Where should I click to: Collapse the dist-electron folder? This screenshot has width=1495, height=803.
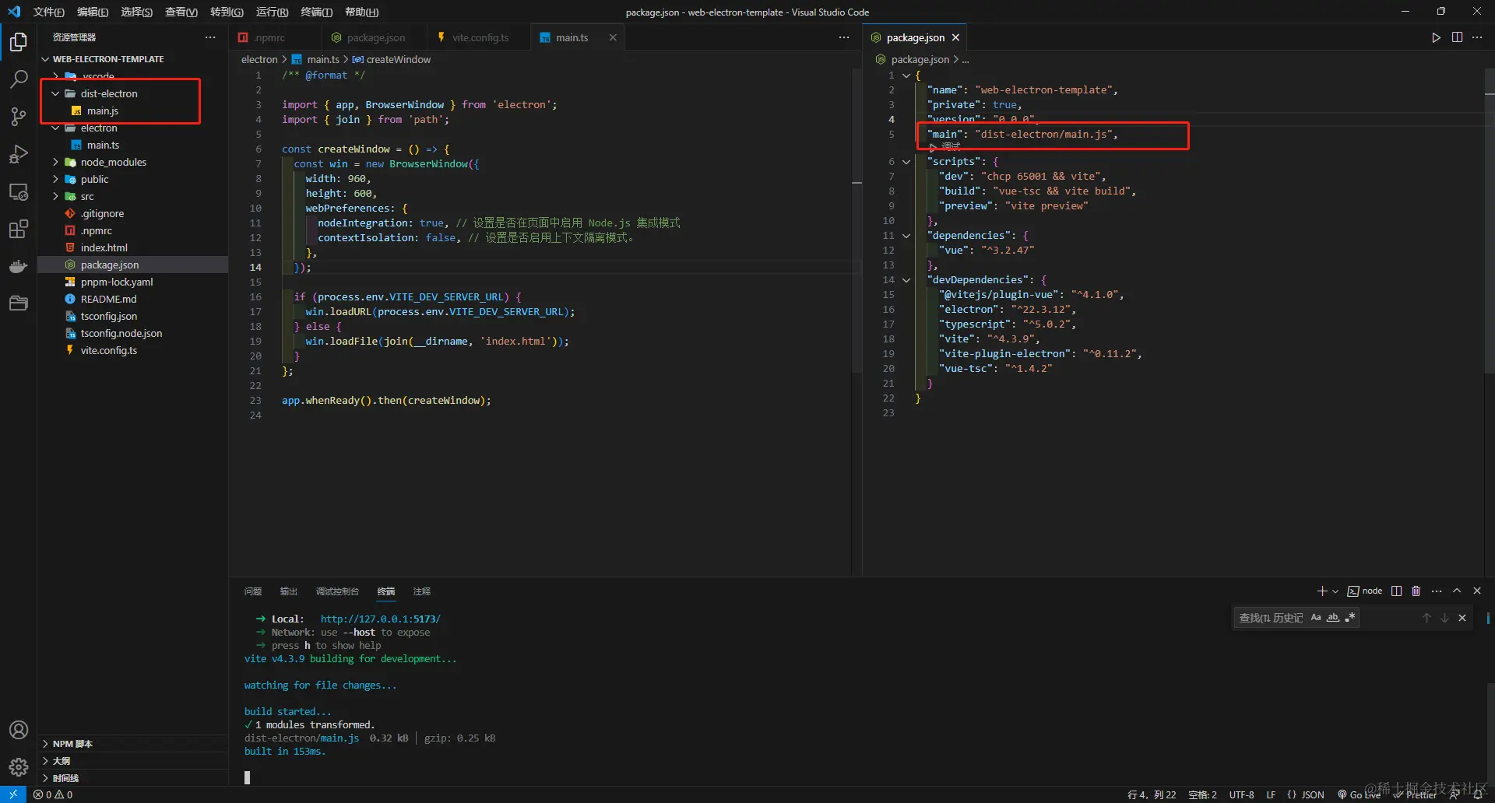[x=55, y=93]
